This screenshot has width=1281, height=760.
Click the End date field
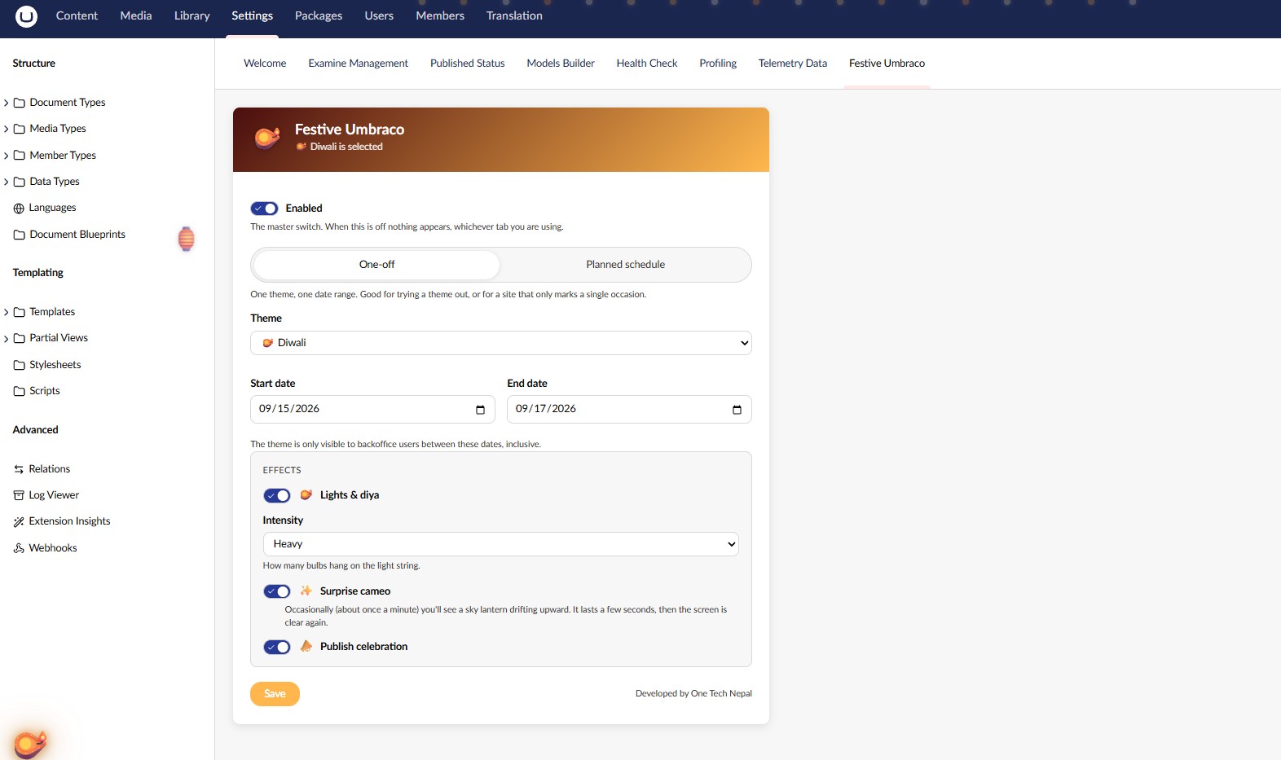pyautogui.click(x=629, y=410)
